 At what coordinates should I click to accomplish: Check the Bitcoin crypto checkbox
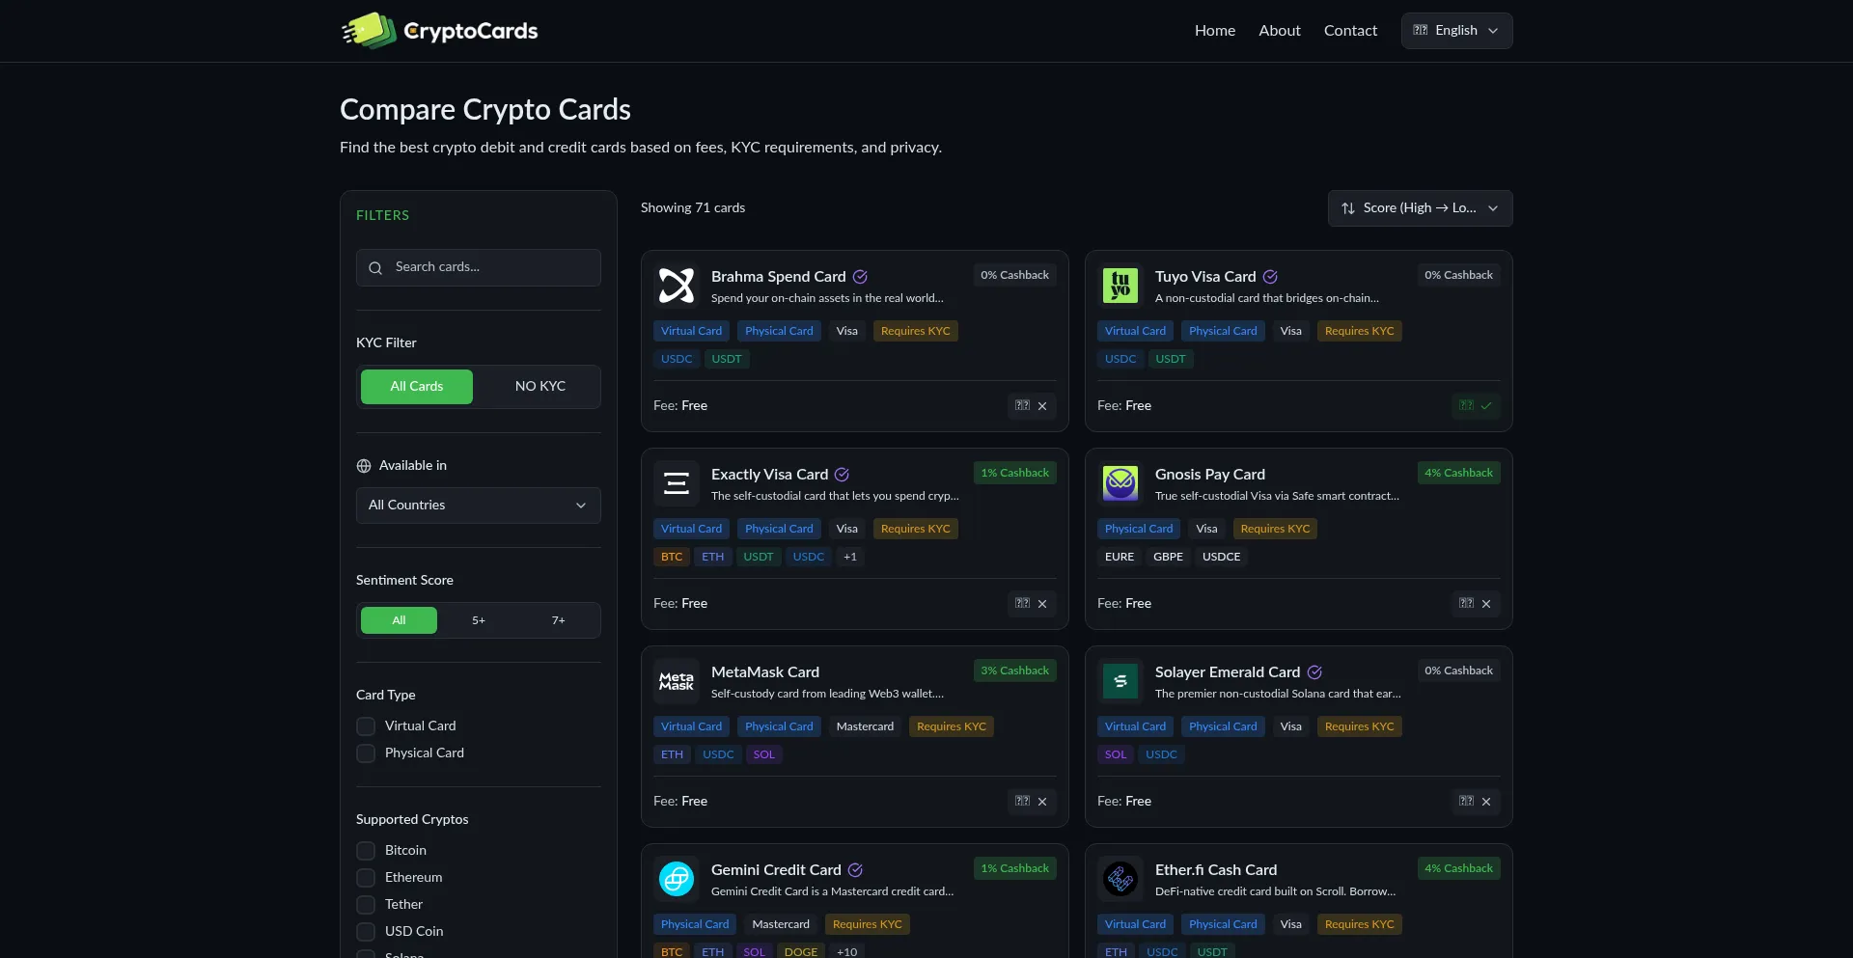(x=366, y=851)
